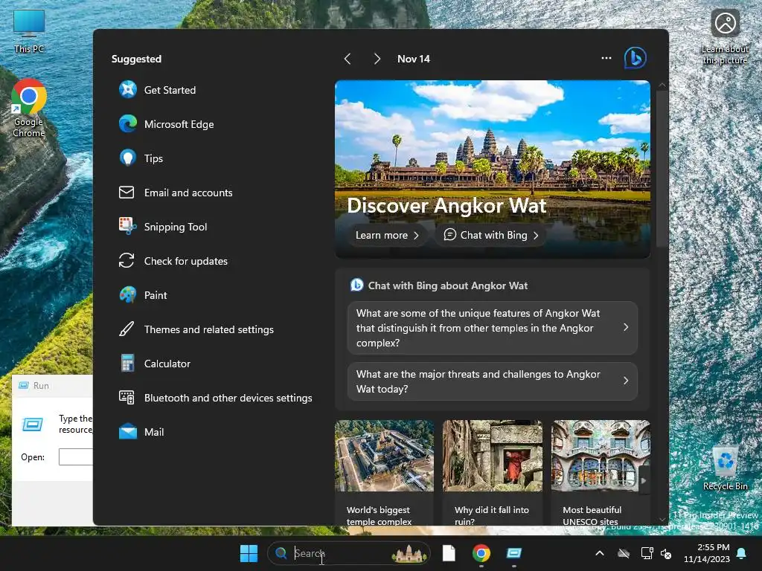Click the Open field in Run dialog
Screen dimensions: 762x571
coord(76,457)
